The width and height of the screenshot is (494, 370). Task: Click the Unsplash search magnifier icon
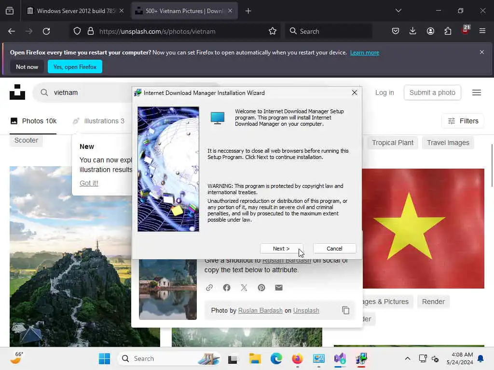click(44, 92)
